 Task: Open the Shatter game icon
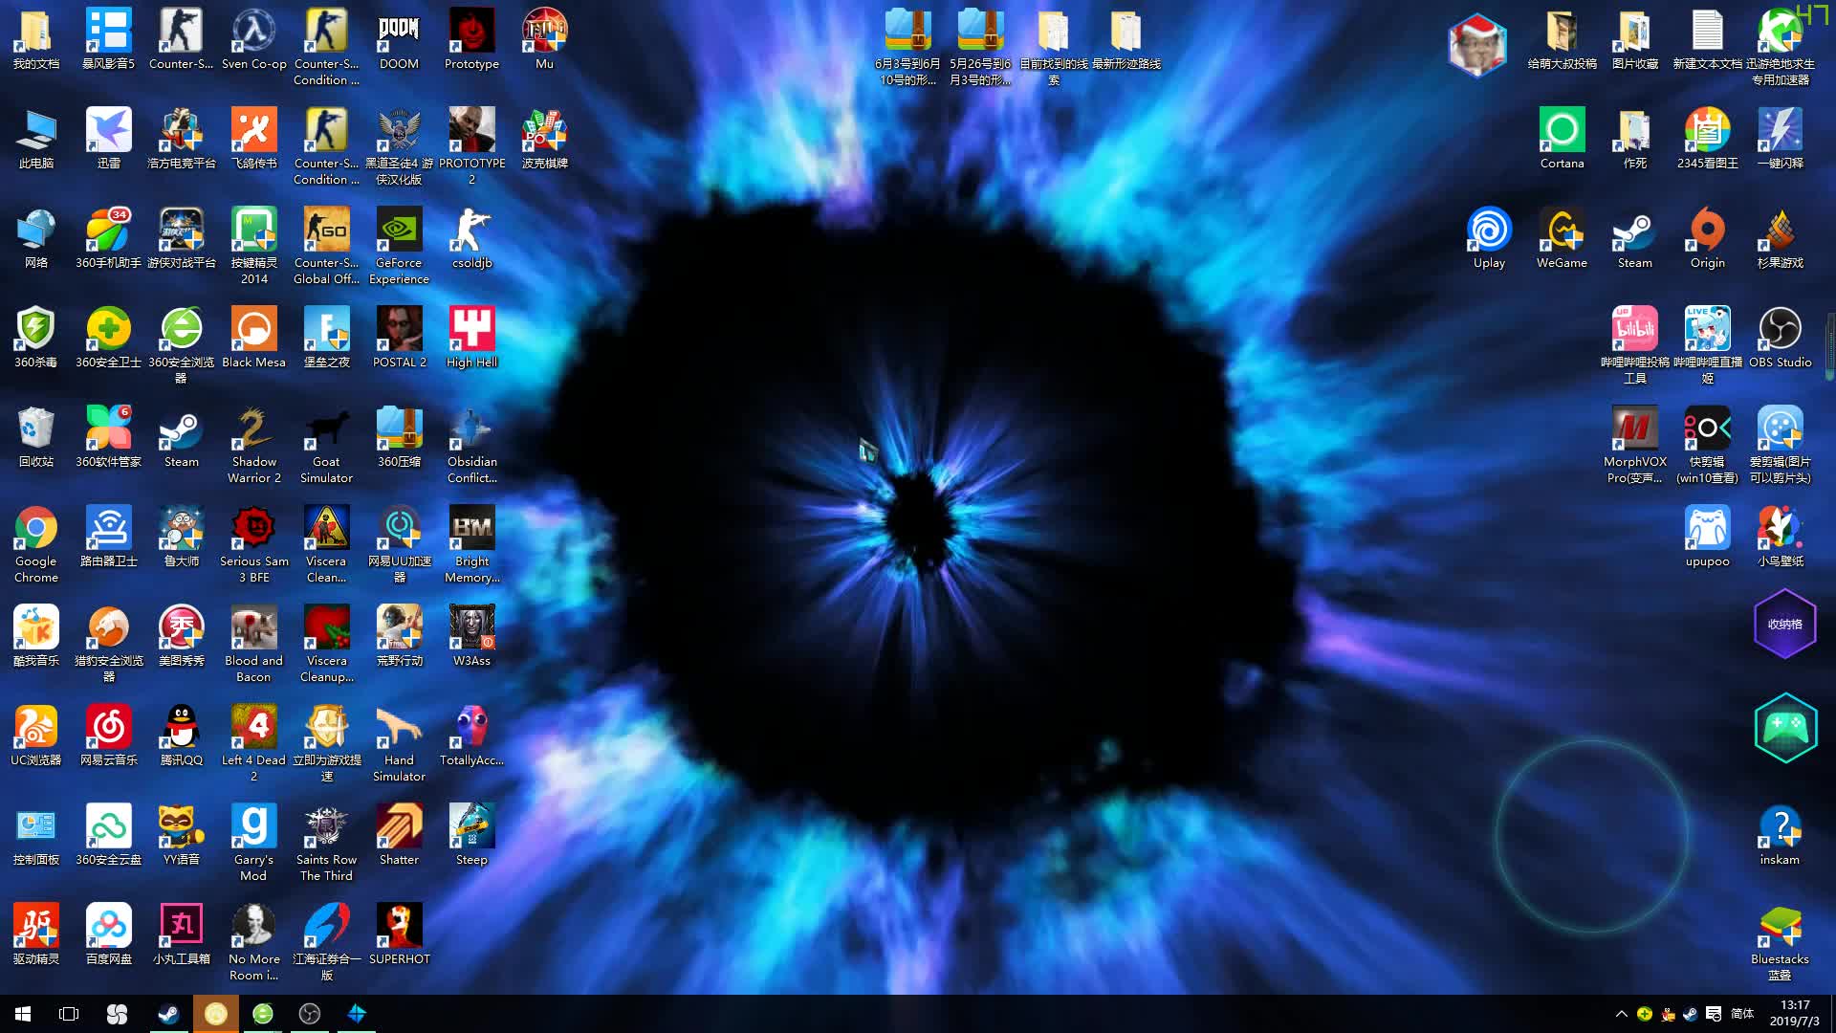click(x=399, y=835)
